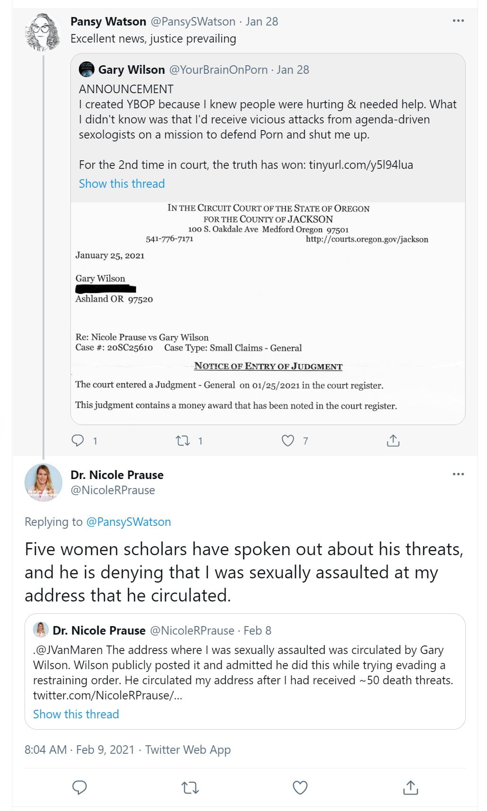Like Pansy Watson's tweet

[288, 441]
